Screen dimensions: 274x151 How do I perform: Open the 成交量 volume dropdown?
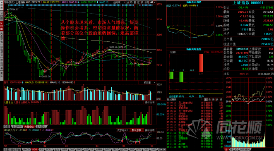tap(147, 82)
